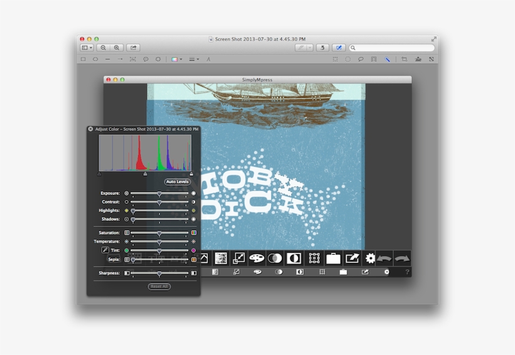This screenshot has height=355, width=515.
Task: Choose the Elliptical selection tool
Action: pos(348,60)
